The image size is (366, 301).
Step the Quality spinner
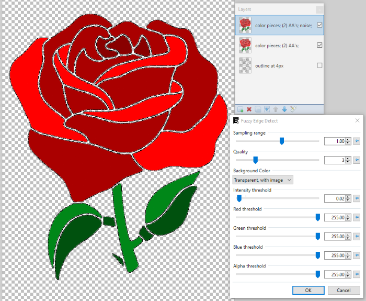click(348, 160)
